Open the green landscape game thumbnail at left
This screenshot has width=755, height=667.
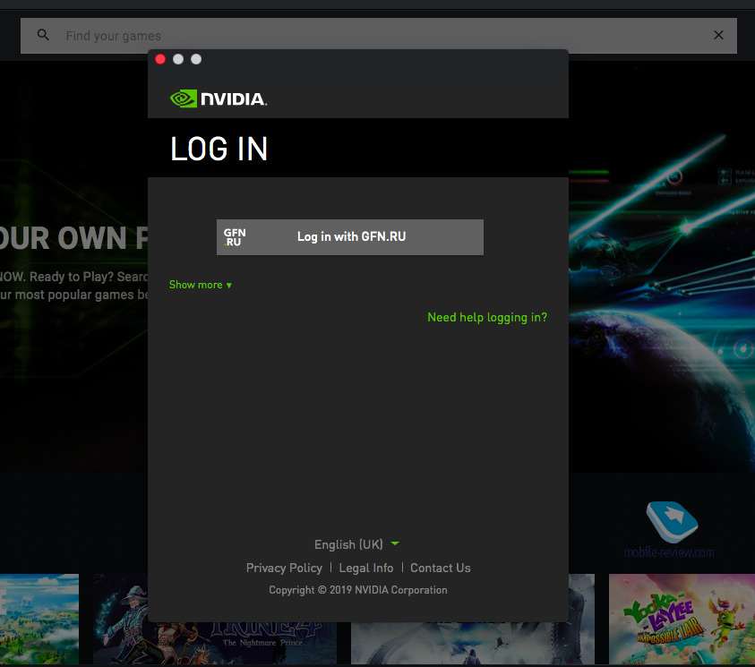point(39,619)
